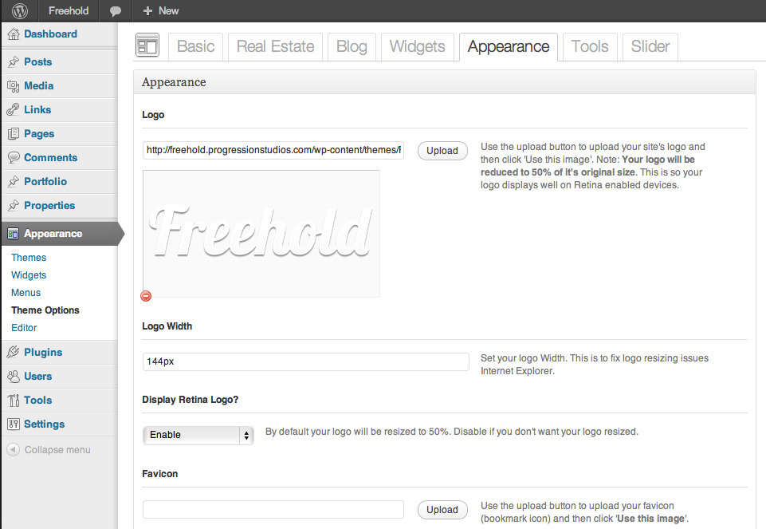This screenshot has height=529, width=766.
Task: Open Tools in sidebar menu
Action: pos(37,400)
